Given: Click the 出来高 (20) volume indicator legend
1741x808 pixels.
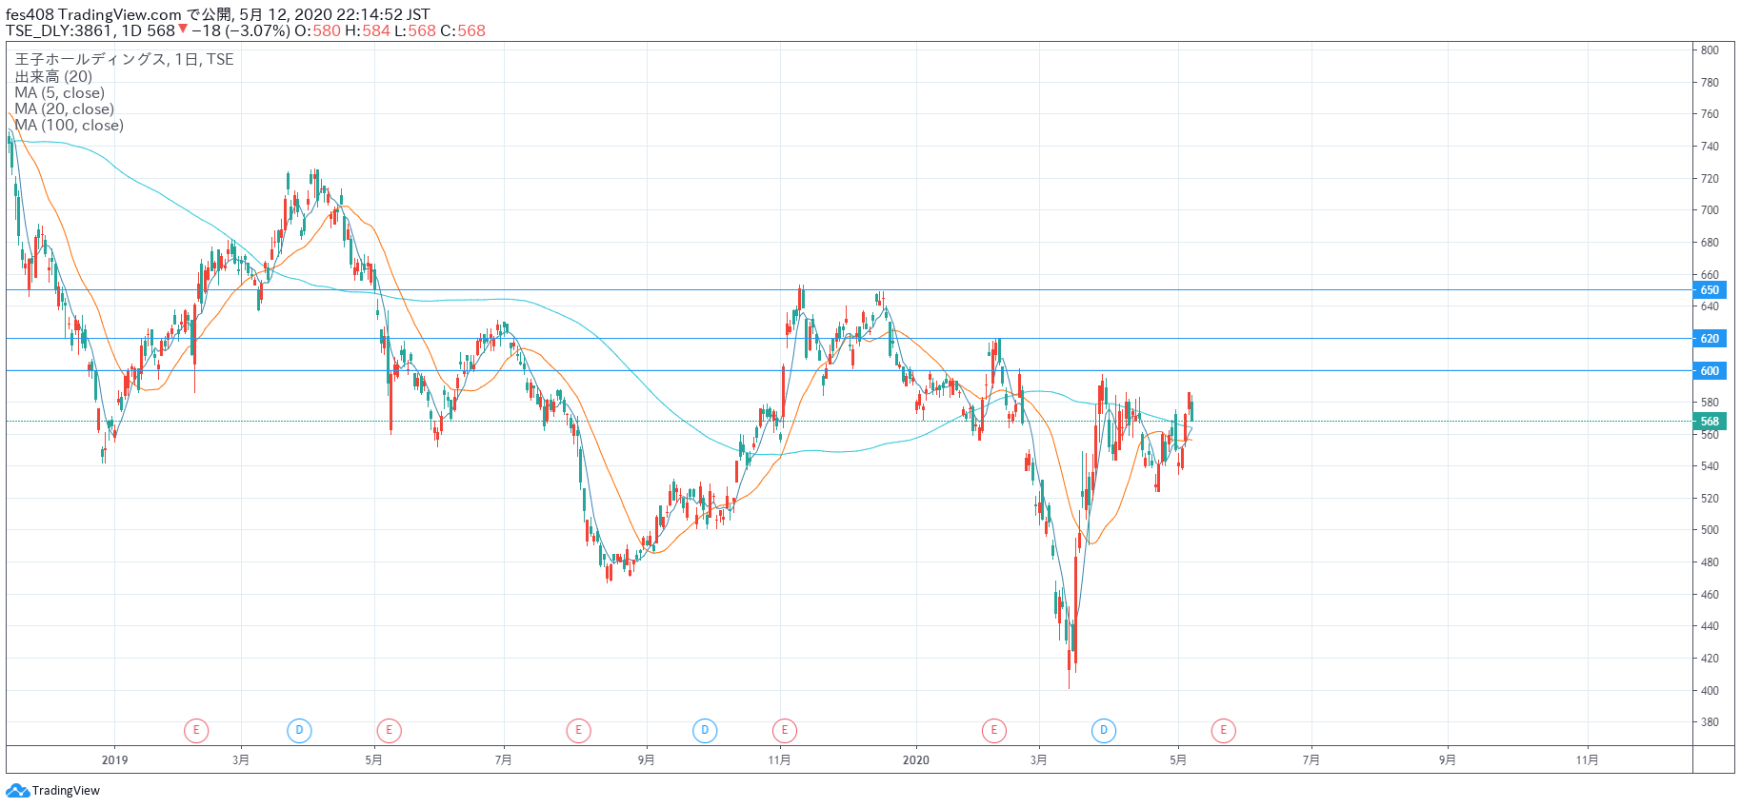Looking at the screenshot, I should point(53,77).
